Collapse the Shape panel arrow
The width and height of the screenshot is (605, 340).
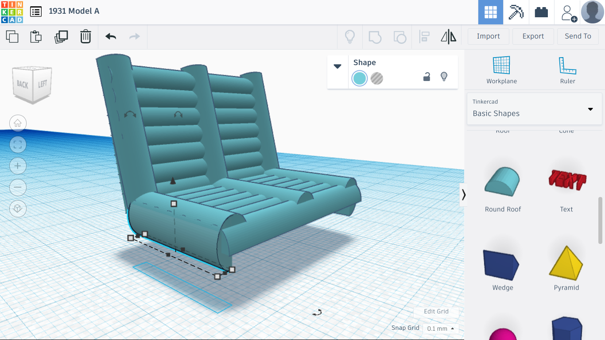tap(337, 66)
